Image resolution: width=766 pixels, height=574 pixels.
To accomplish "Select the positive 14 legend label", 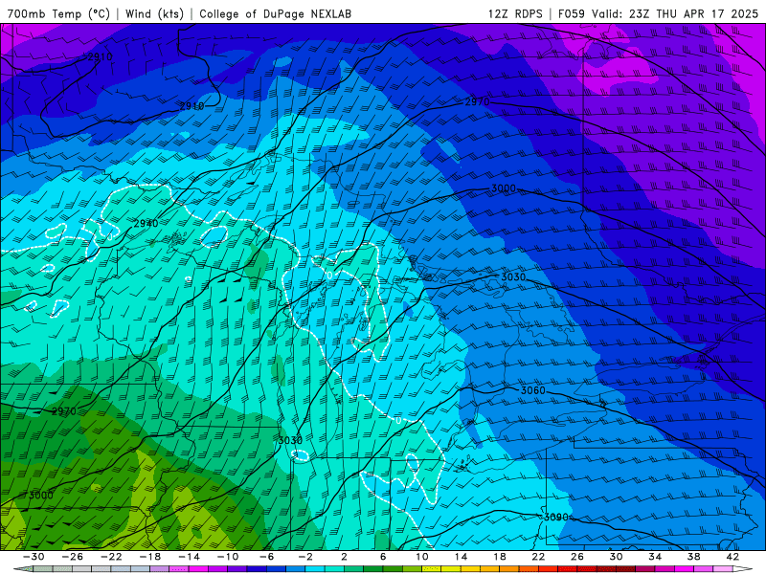I will pyautogui.click(x=461, y=557).
